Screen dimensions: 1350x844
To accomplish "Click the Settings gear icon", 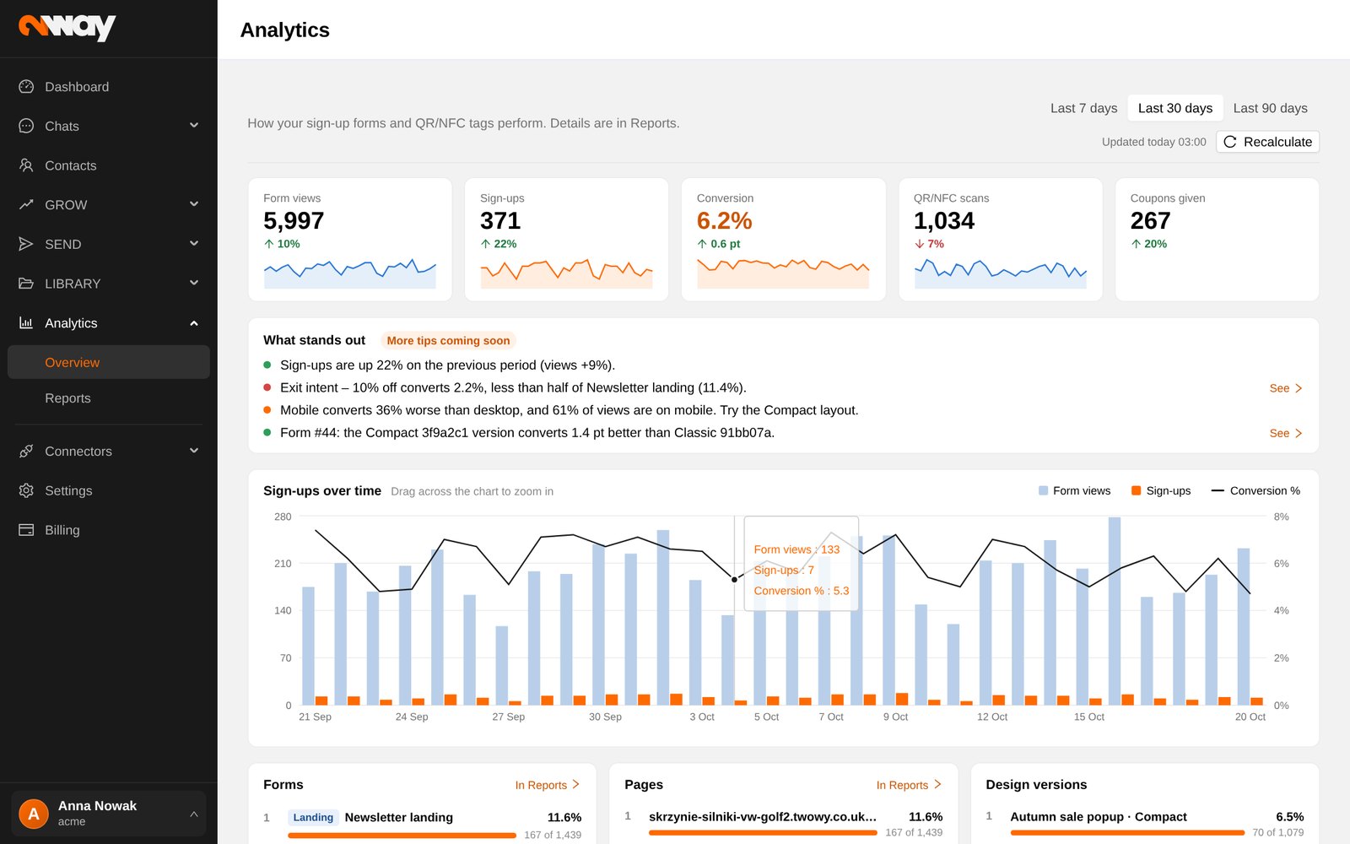I will [x=26, y=490].
